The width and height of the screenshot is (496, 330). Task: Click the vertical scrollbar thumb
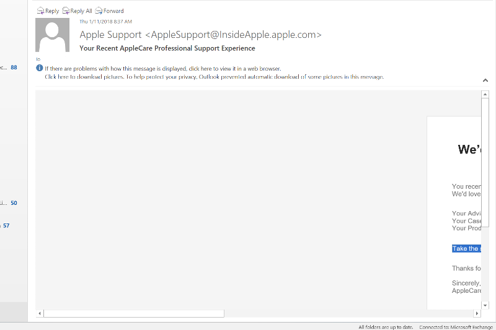[485, 162]
